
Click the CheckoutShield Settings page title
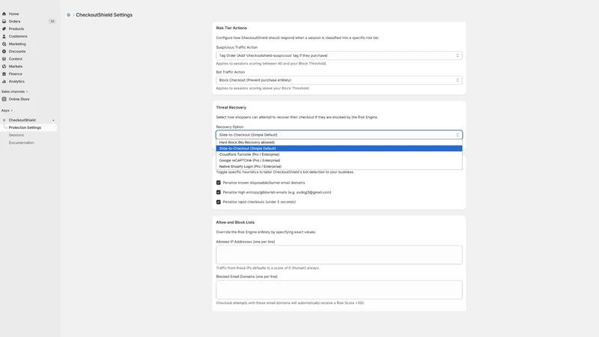(104, 15)
